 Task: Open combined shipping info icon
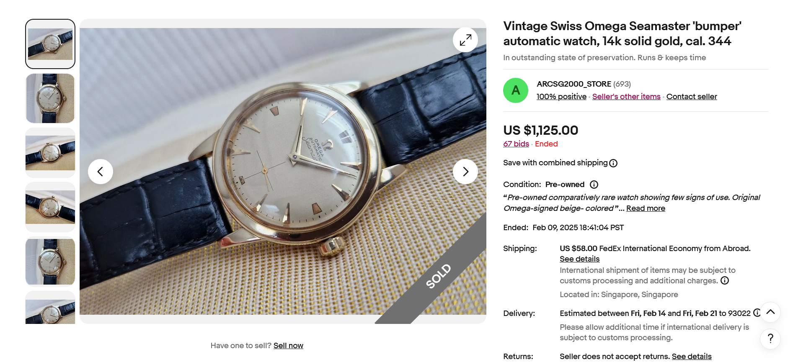(613, 163)
